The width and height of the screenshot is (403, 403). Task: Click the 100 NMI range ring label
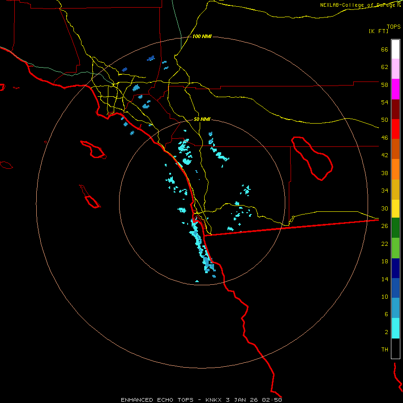click(202, 37)
